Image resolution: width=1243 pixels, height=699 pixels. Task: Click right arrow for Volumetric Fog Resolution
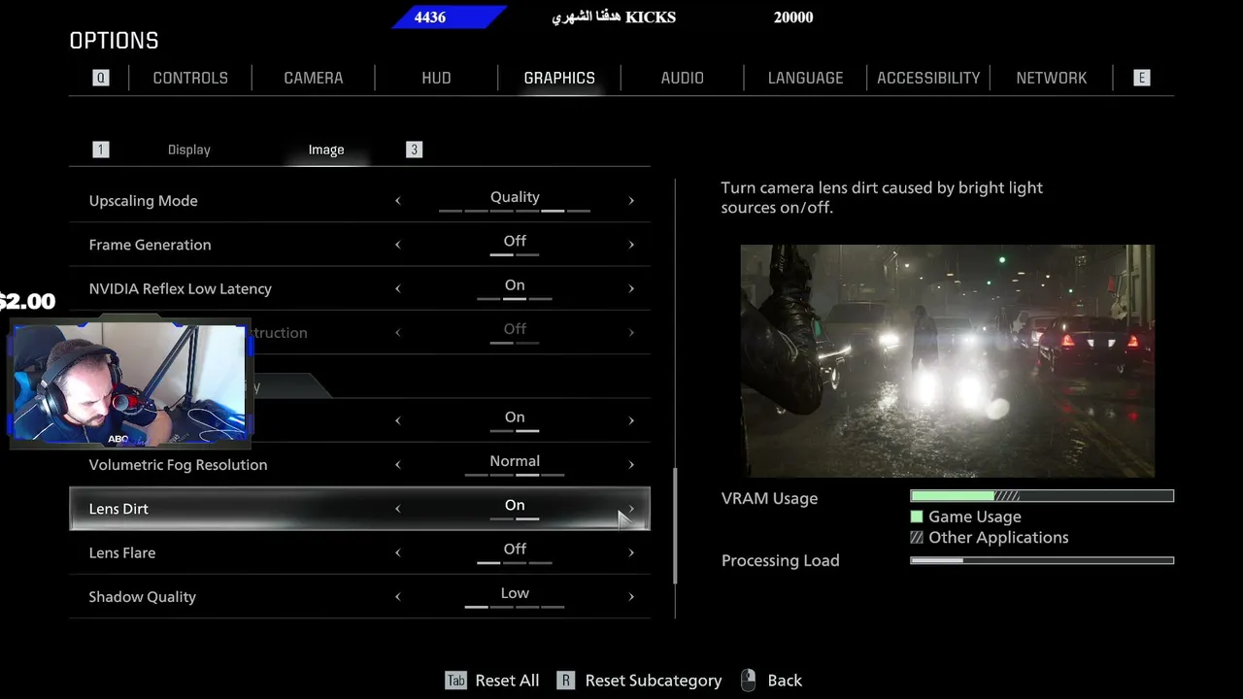(631, 464)
